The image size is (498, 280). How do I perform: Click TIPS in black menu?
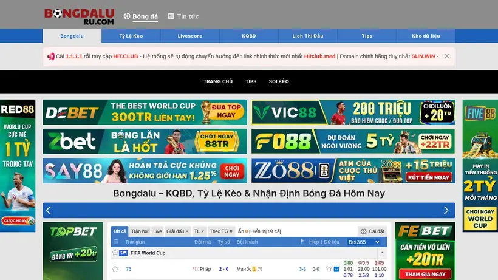pyautogui.click(x=251, y=81)
